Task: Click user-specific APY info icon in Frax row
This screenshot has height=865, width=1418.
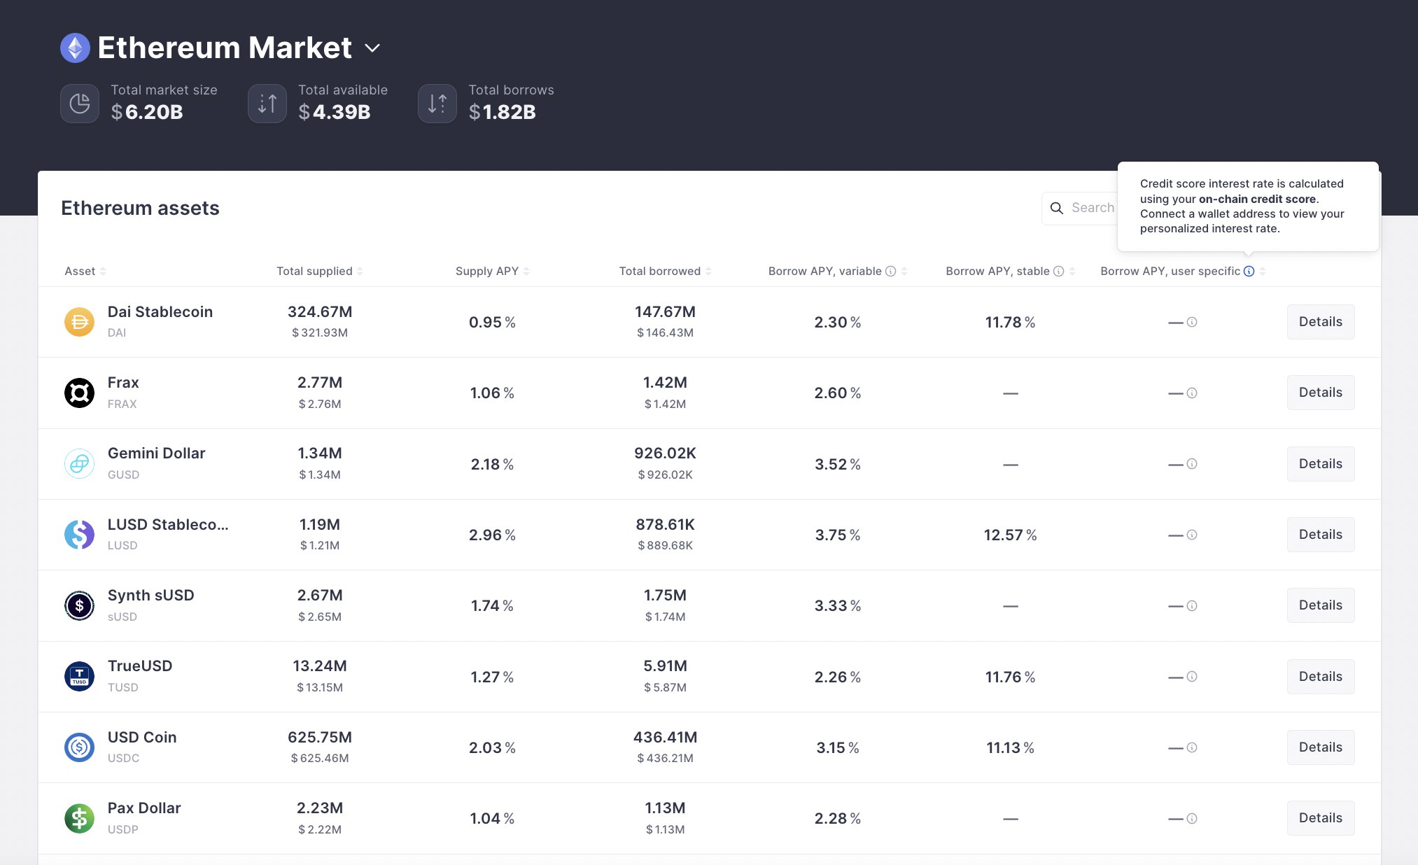Action: [1192, 393]
